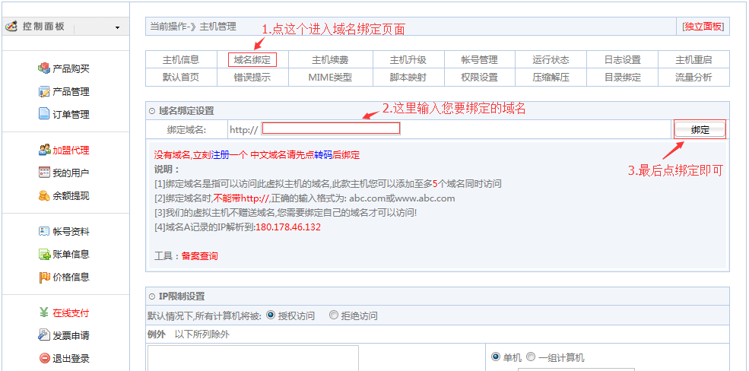The image size is (749, 371).
Task: Choose the 一组计算机 radio option
Action: point(531,357)
